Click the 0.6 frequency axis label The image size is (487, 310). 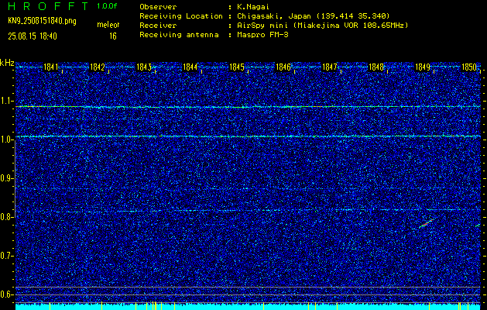pyautogui.click(x=6, y=294)
